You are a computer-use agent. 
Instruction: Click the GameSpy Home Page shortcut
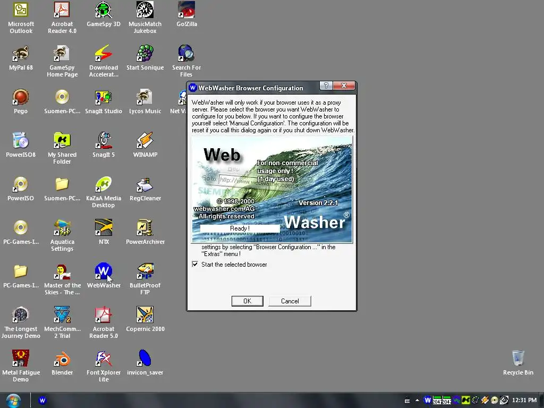point(62,61)
